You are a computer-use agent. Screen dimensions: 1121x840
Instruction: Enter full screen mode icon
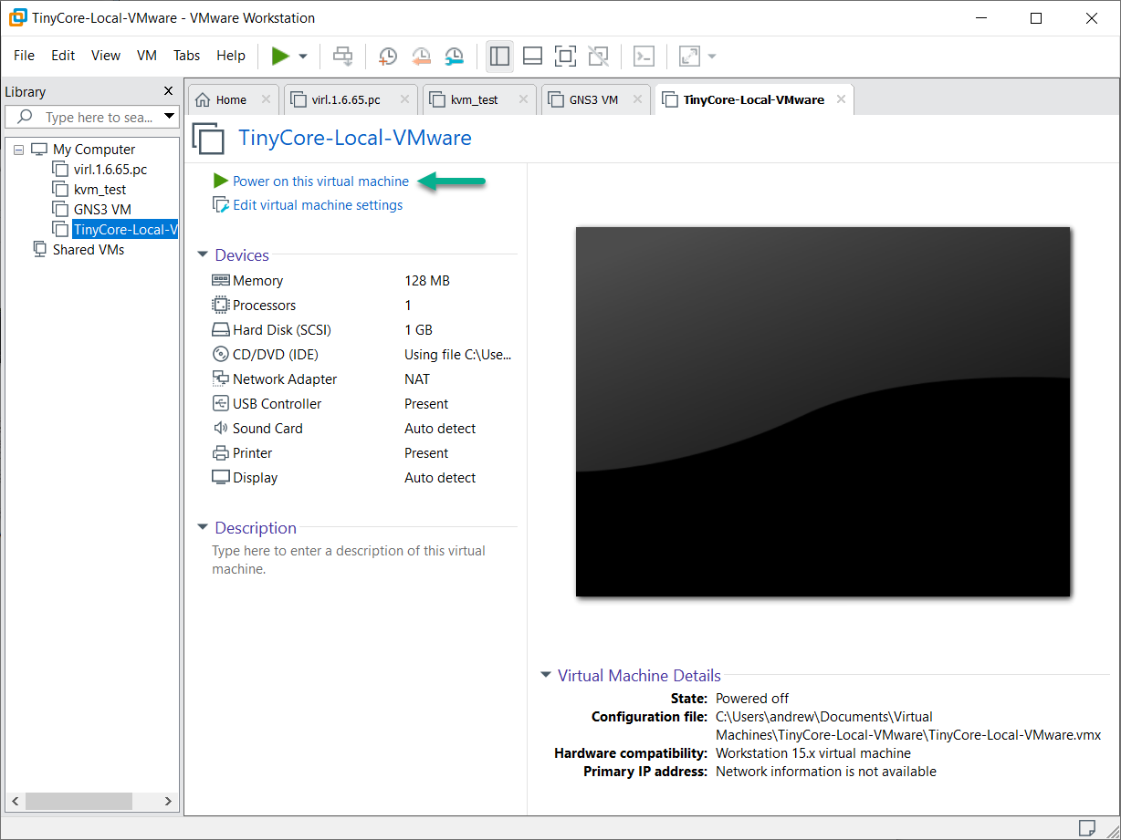pyautogui.click(x=565, y=56)
